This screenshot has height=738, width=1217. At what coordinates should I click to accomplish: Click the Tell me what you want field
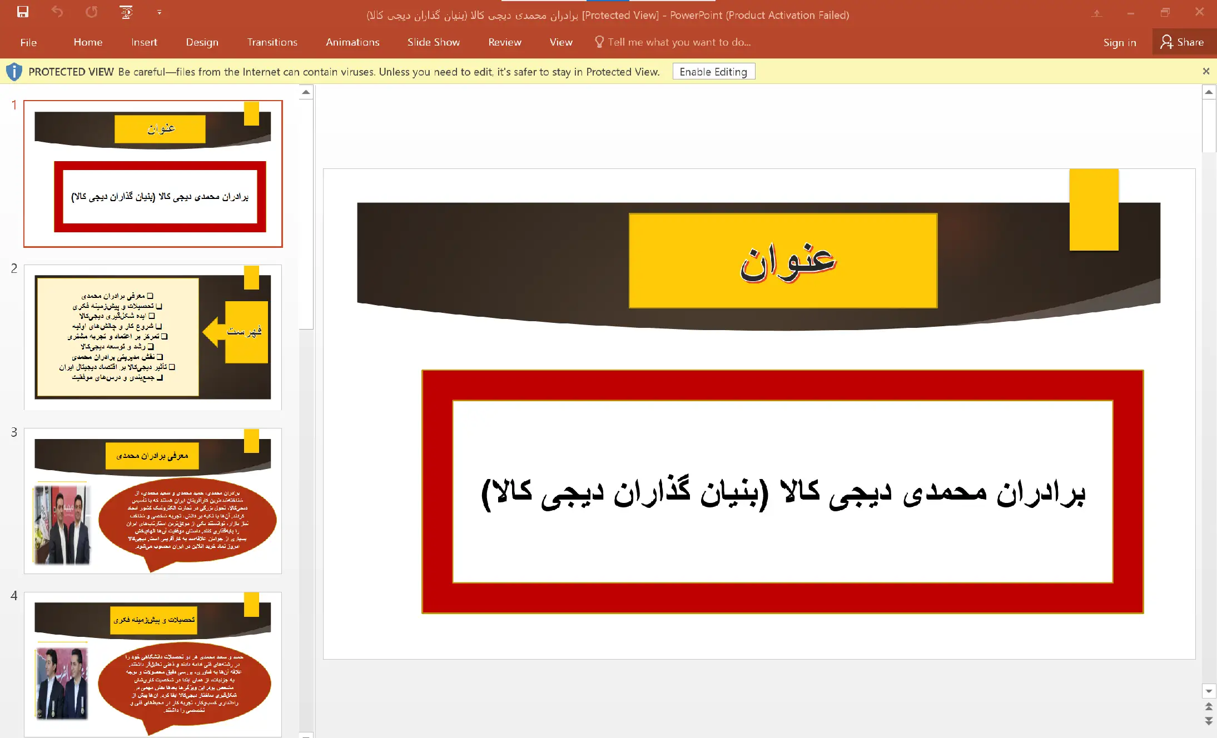(678, 42)
